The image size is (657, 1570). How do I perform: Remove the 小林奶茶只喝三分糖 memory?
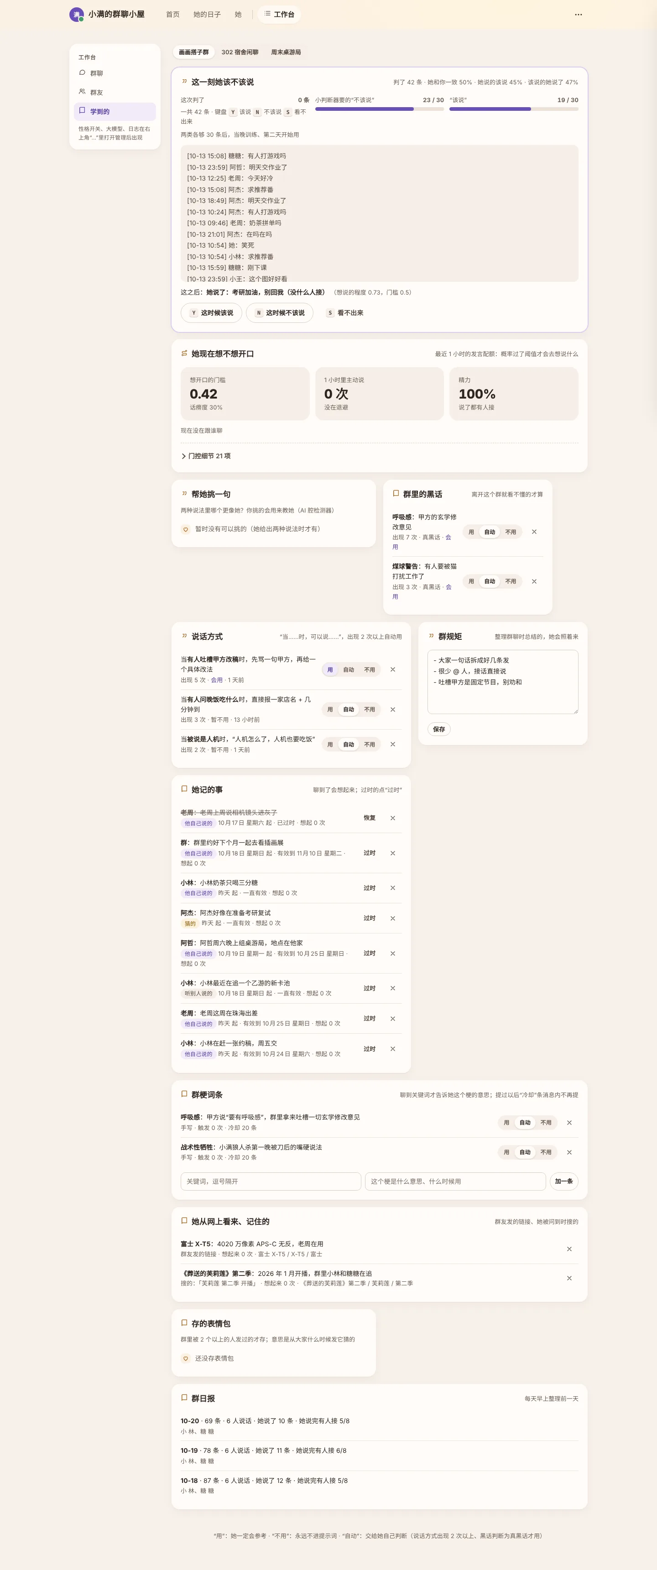tap(393, 888)
